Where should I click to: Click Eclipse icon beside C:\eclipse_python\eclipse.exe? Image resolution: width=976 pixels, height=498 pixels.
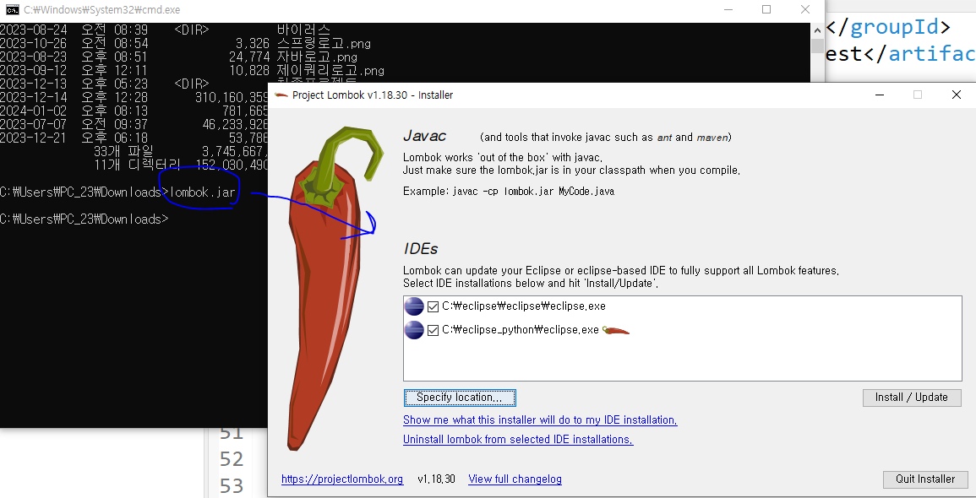[414, 330]
